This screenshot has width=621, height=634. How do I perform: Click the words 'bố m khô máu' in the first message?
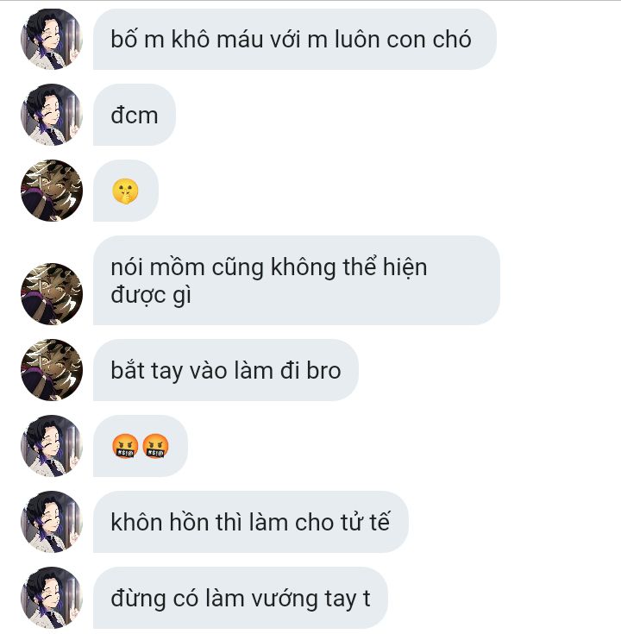coord(187,40)
